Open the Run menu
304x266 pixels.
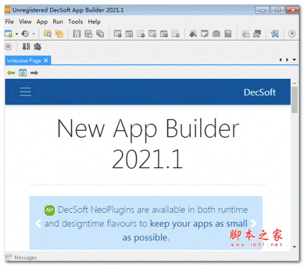tap(58, 22)
